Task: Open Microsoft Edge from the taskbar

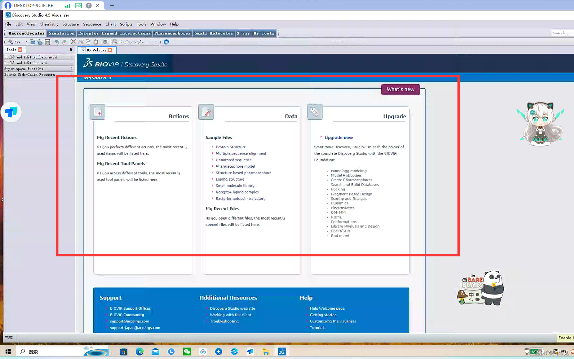Action: tap(139, 352)
